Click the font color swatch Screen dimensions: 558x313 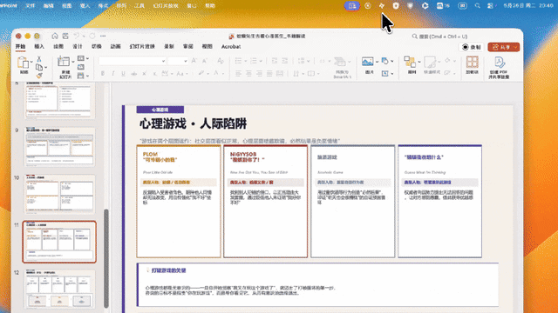point(216,73)
